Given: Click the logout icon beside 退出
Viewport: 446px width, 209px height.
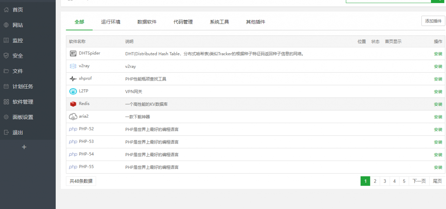Looking at the screenshot, I should point(6,132).
